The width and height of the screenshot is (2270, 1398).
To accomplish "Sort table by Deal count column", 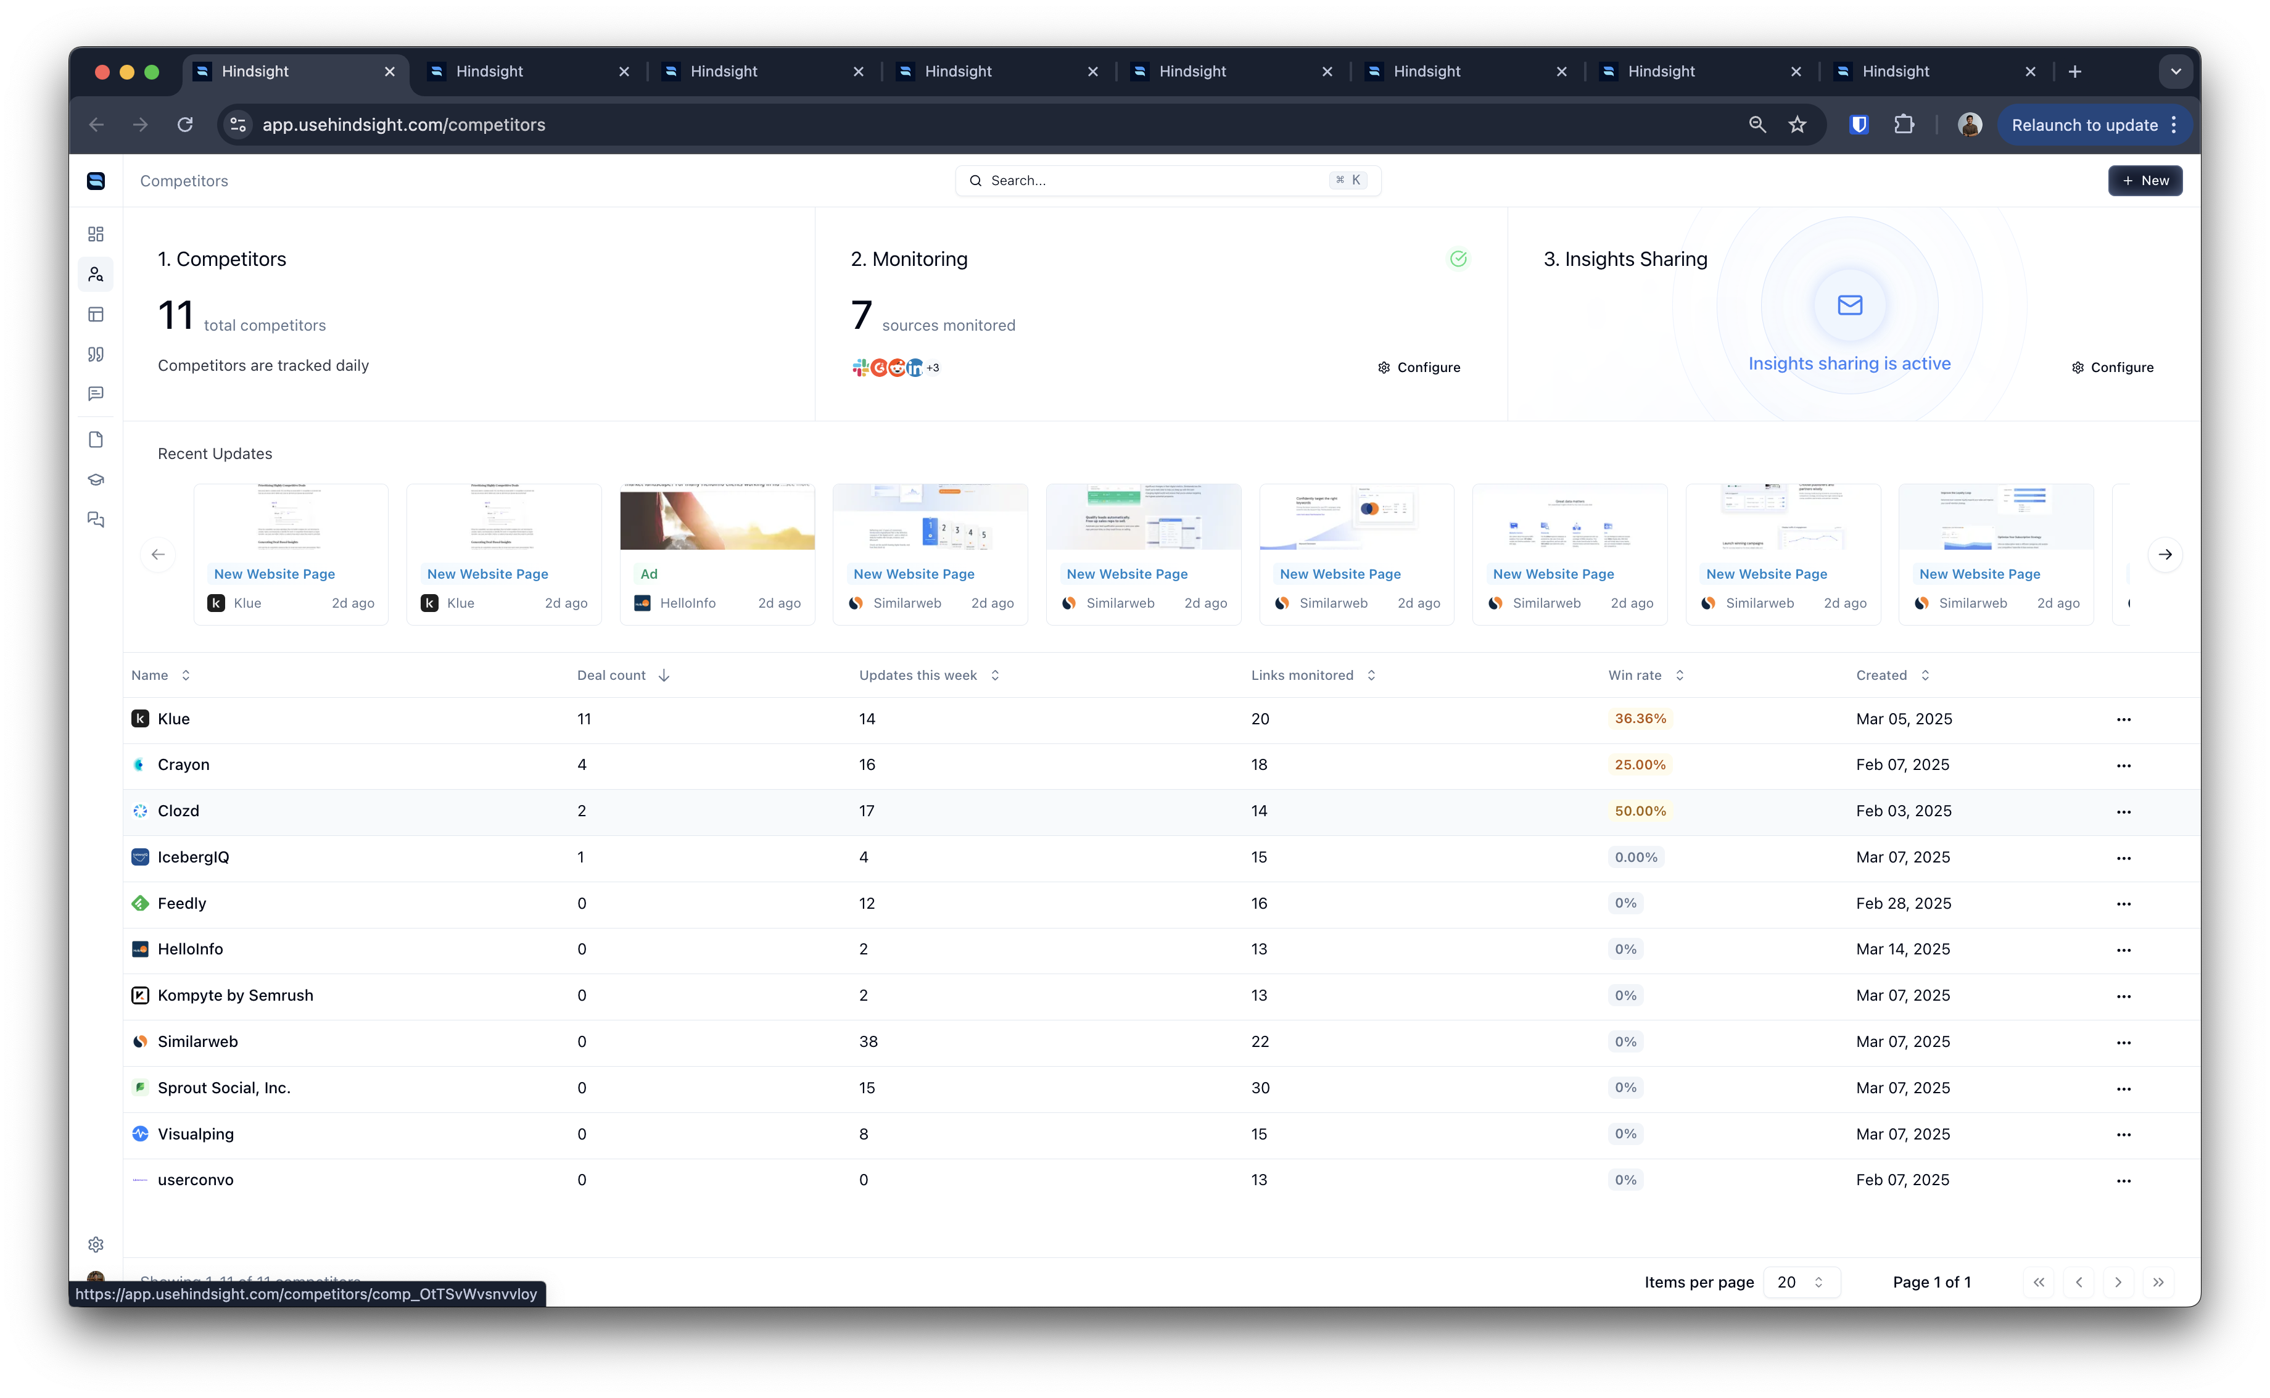I will (x=623, y=676).
